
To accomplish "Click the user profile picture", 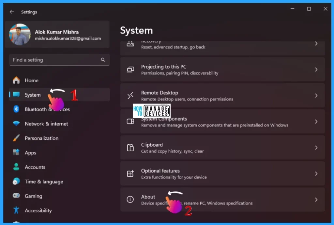I will [x=20, y=35].
